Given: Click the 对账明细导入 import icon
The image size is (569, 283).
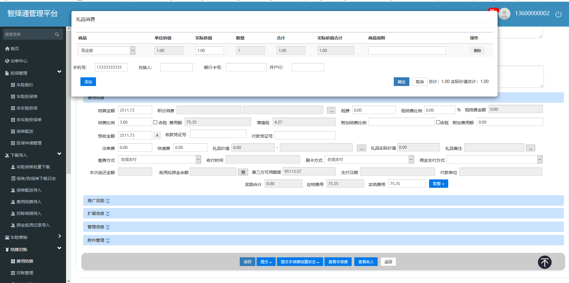Looking at the screenshot, I should [13, 213].
